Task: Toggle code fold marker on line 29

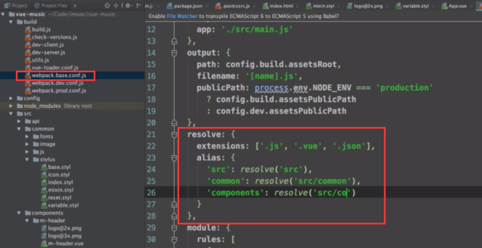Action: 174,228
